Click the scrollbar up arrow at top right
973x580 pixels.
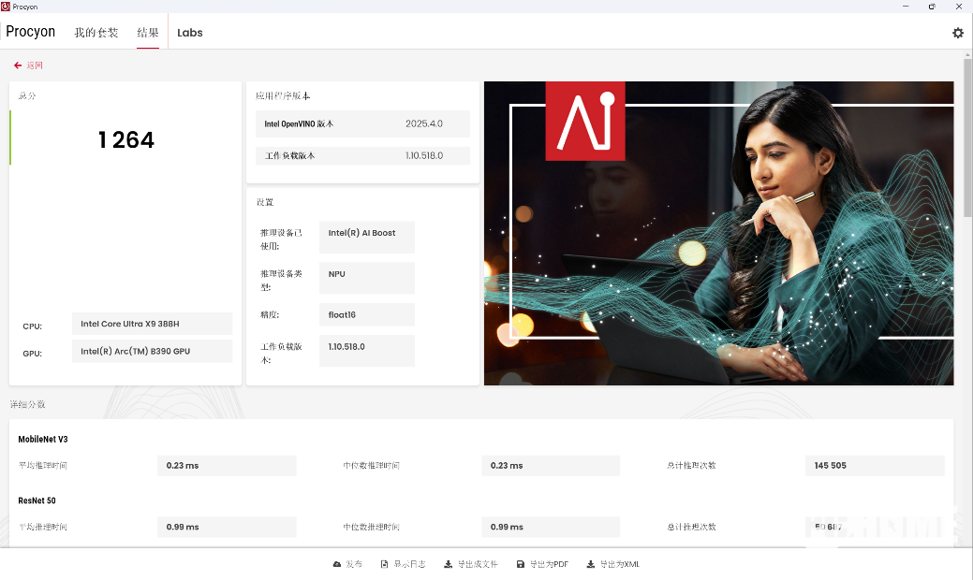click(967, 54)
